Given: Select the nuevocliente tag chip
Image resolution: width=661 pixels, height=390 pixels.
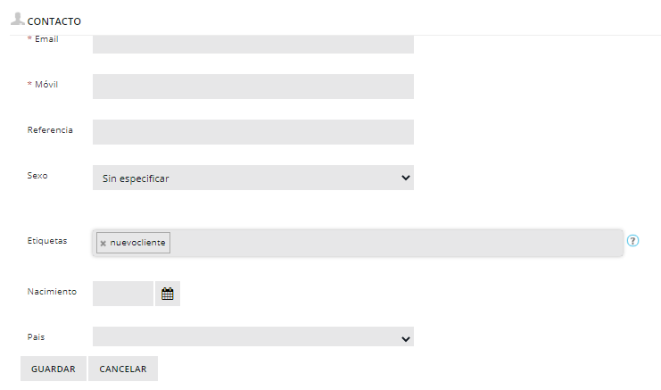Looking at the screenshot, I should [x=138, y=243].
